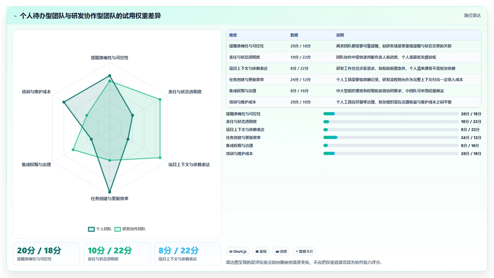Image resolution: width=494 pixels, height=278 pixels.
Task: Click the 10分 / 22分 data card
Action: click(117, 254)
